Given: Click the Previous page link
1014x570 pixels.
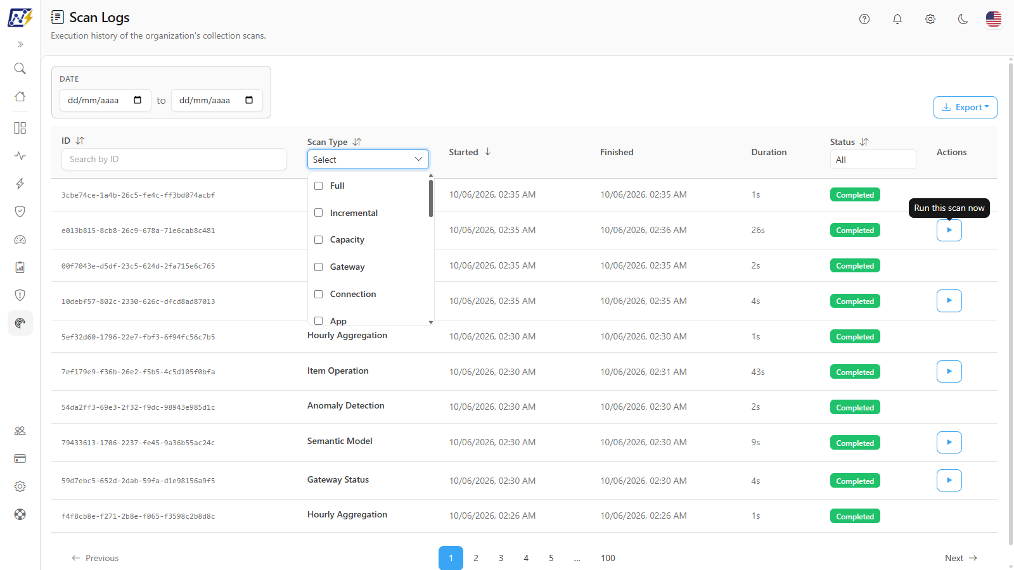Looking at the screenshot, I should coord(95,558).
